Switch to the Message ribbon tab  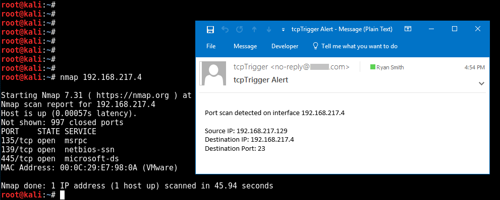point(245,46)
